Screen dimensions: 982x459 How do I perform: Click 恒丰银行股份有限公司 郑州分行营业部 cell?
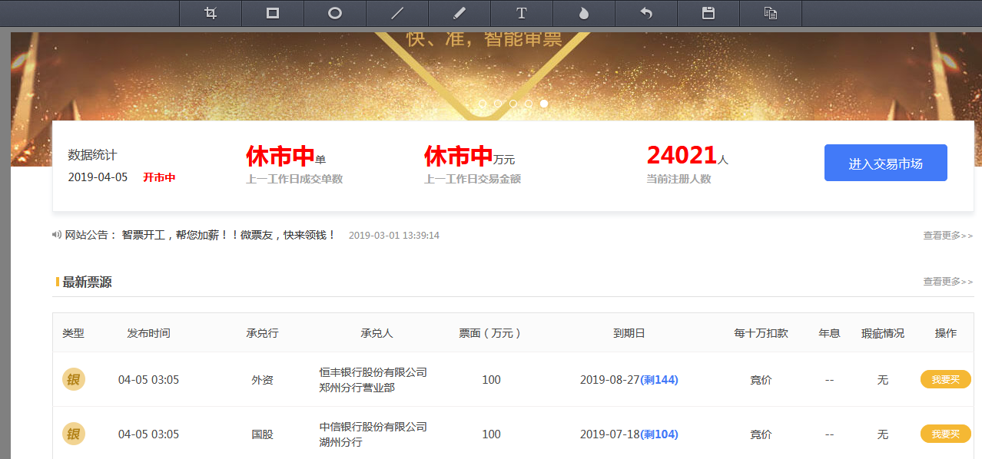point(373,380)
